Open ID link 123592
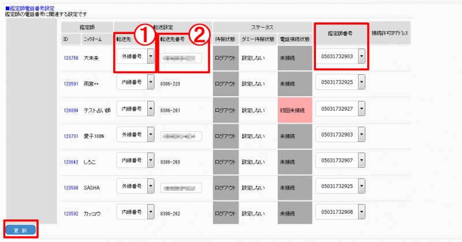Screen dimensions: 462x242 (x=70, y=214)
